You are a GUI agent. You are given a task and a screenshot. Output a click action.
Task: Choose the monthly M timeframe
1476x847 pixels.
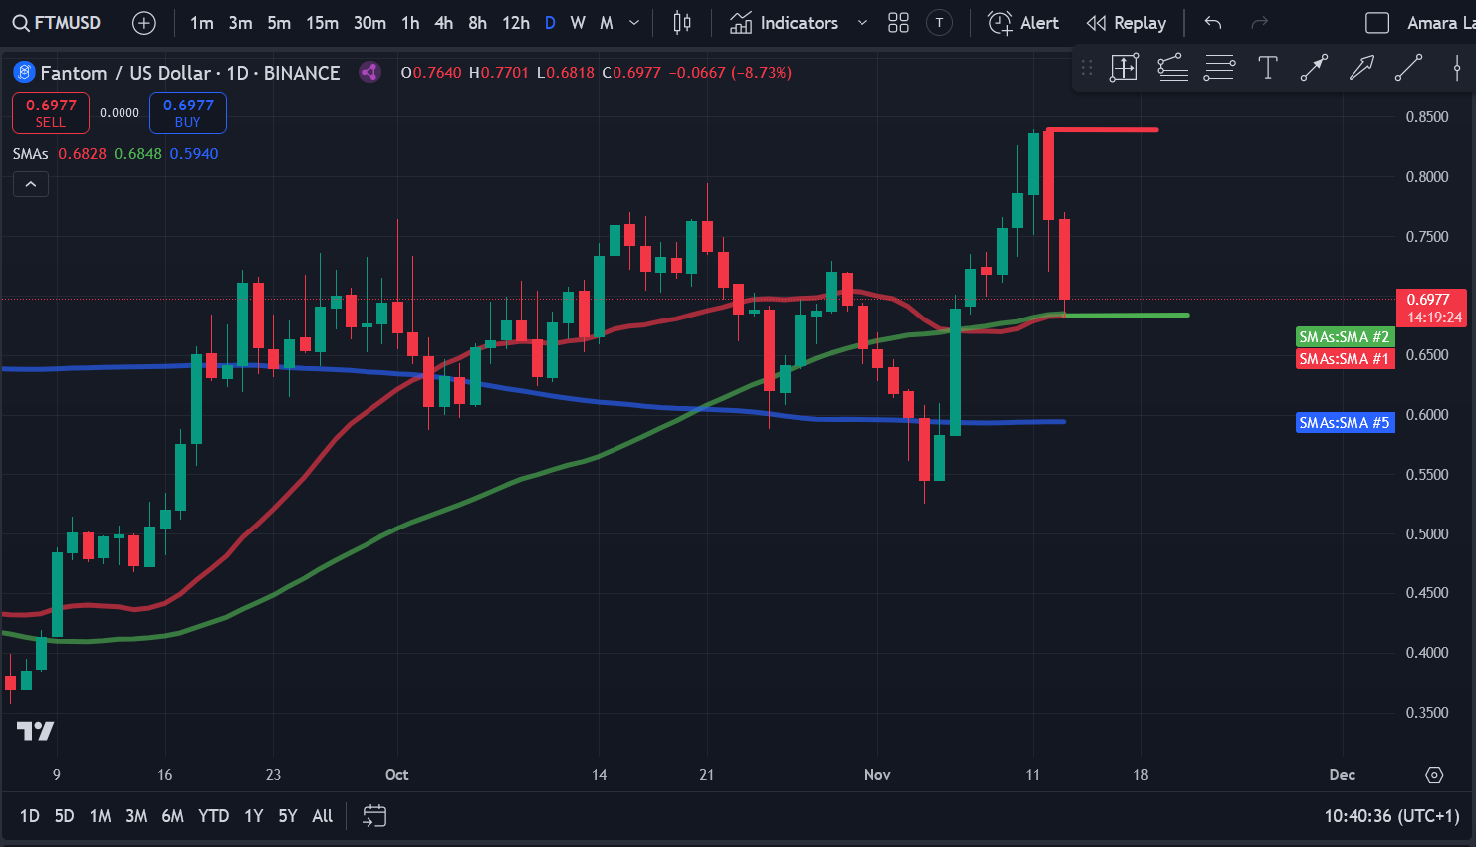click(606, 22)
